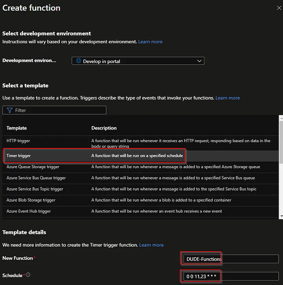Image resolution: width=283 pixels, height=285 pixels.
Task: Select the Timer trigger template row
Action: (18, 155)
